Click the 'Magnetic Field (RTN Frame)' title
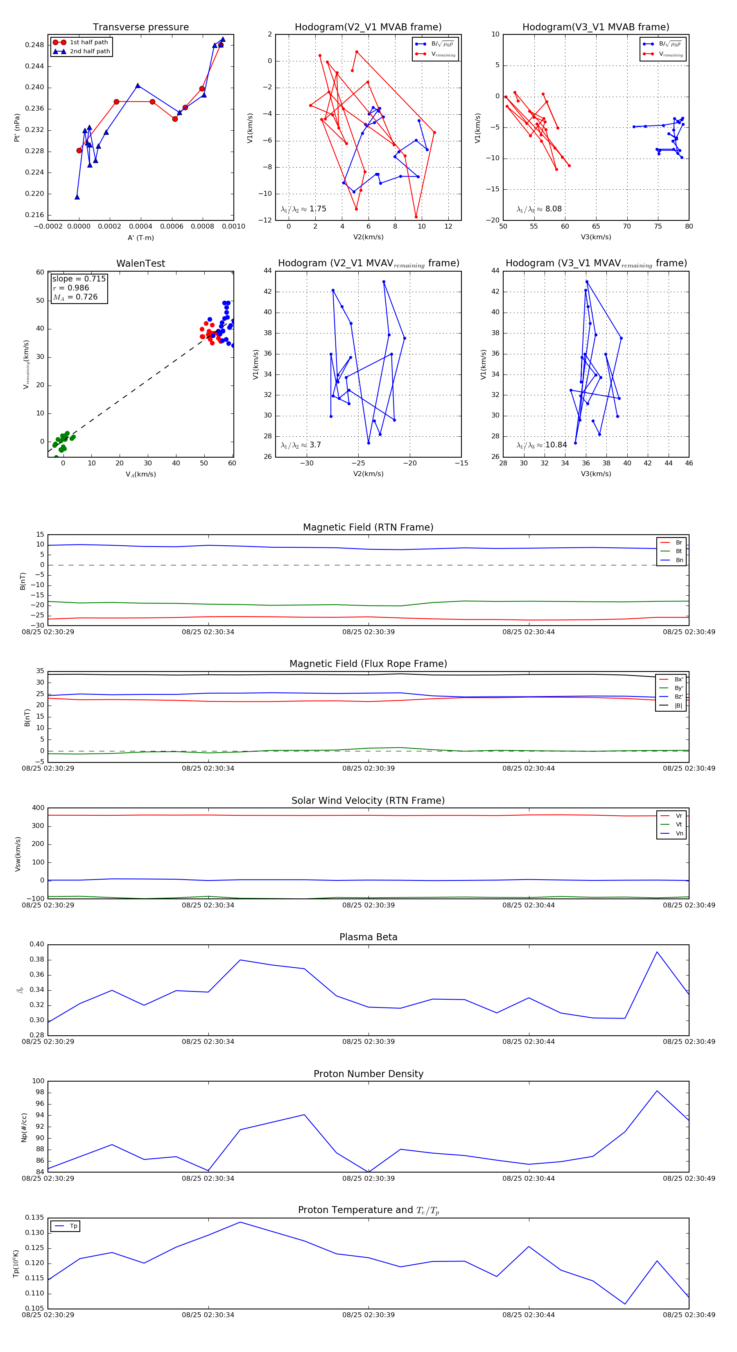Viewport: 737px width, 1352px height. 368,527
